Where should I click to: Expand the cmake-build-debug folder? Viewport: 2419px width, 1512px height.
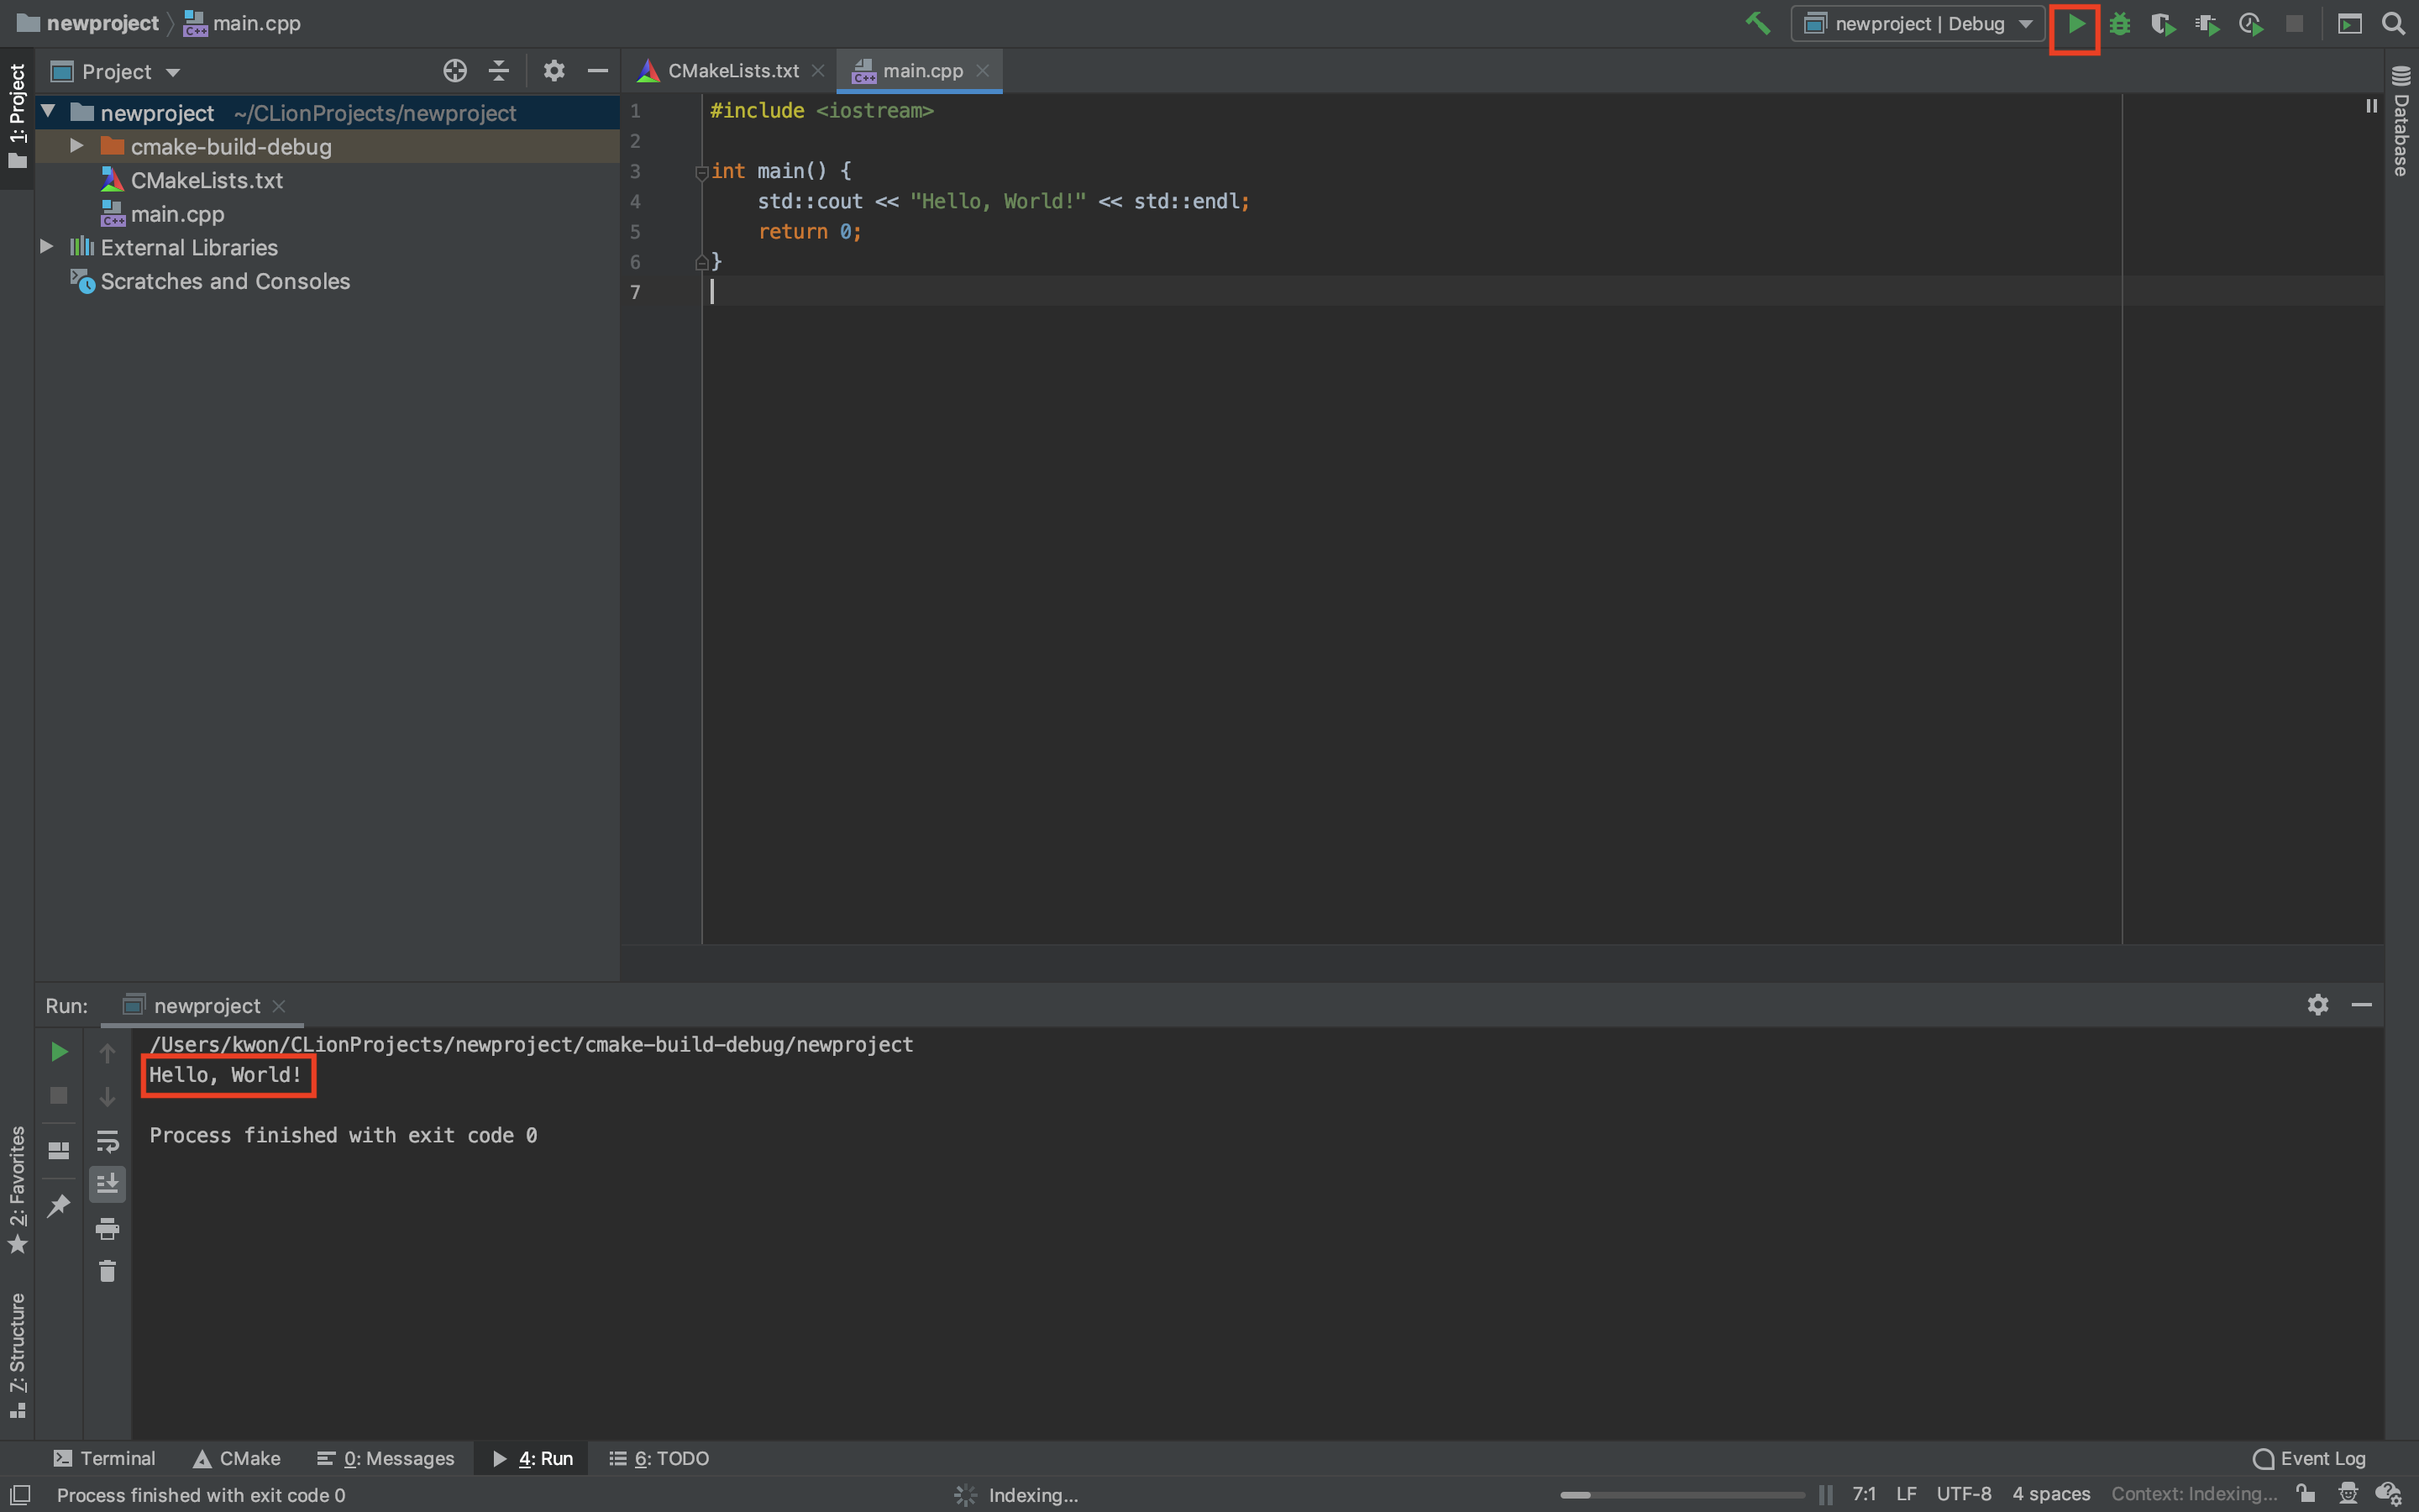click(77, 146)
